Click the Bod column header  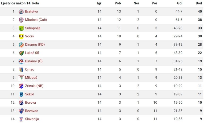[199, 3]
